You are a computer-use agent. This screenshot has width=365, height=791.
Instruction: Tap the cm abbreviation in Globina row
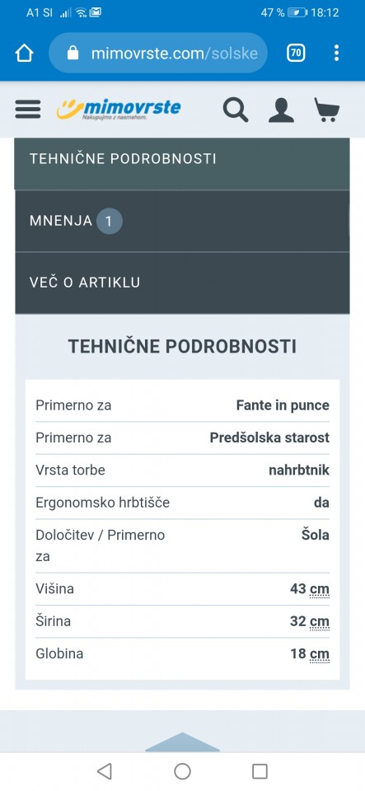coord(319,654)
